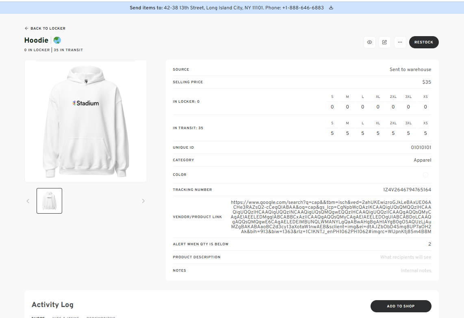Click In Locker quantity for size 2XL
Viewport: 464px width, 318px height.
(393, 107)
